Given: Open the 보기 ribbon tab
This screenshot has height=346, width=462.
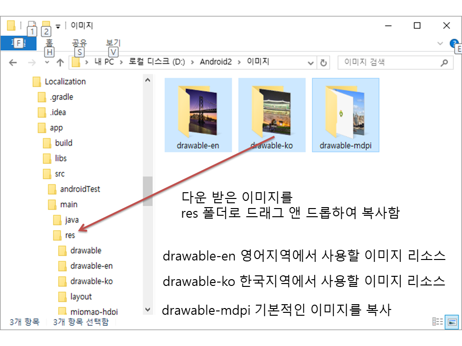Looking at the screenshot, I should point(113,43).
